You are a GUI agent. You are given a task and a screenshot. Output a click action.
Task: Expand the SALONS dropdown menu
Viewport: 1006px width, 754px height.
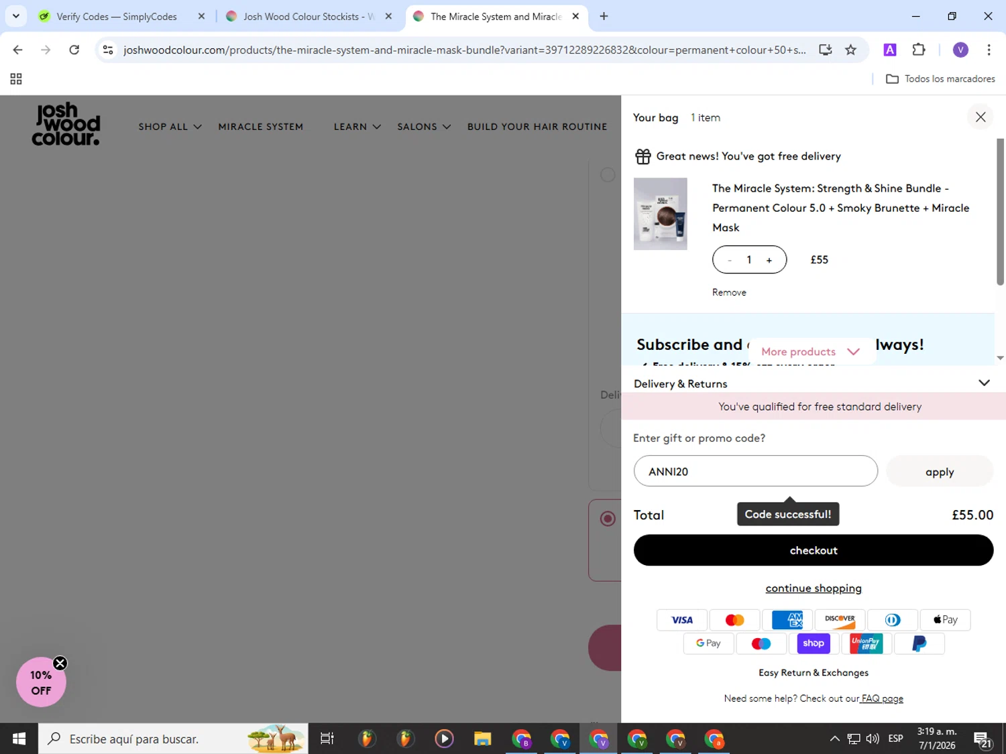[x=424, y=127]
